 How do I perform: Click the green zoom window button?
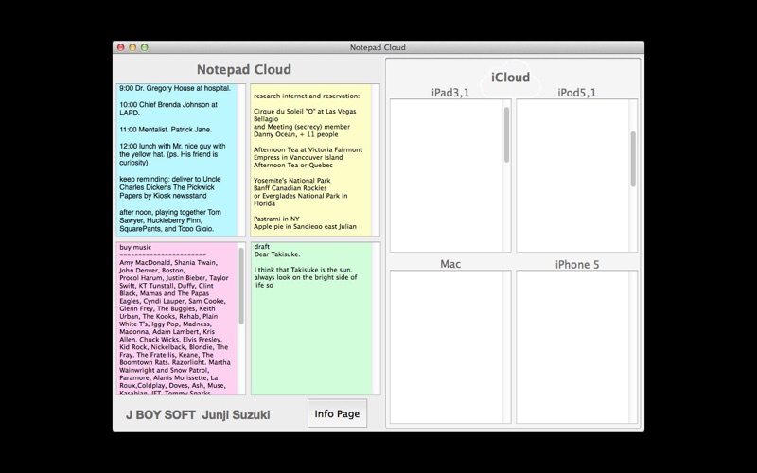(144, 47)
